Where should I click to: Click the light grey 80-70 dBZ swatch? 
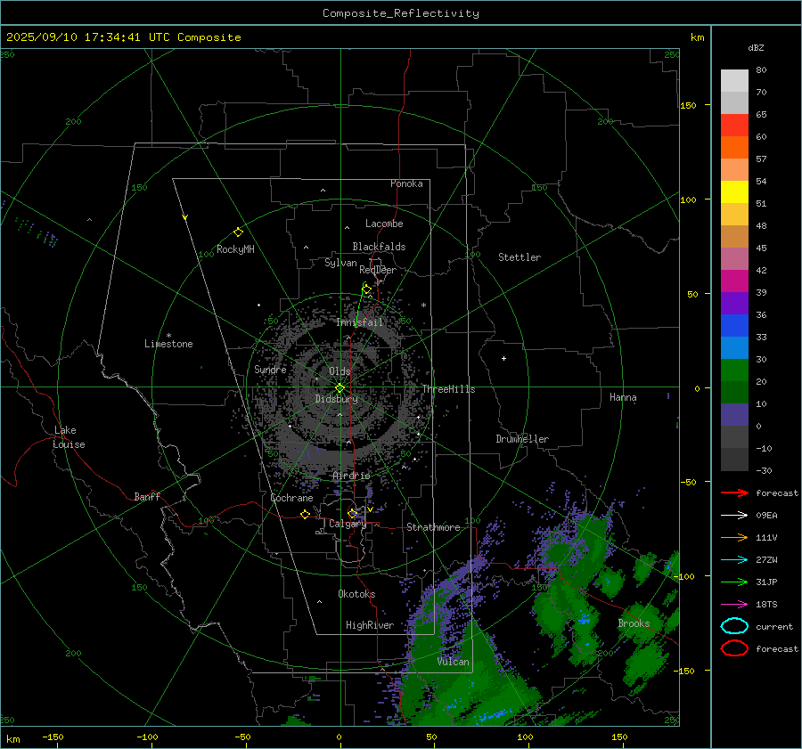click(x=734, y=80)
